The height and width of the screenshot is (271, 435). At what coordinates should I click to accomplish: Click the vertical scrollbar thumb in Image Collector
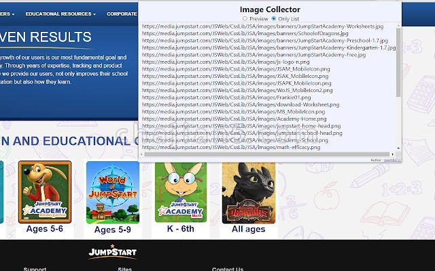pos(398,62)
